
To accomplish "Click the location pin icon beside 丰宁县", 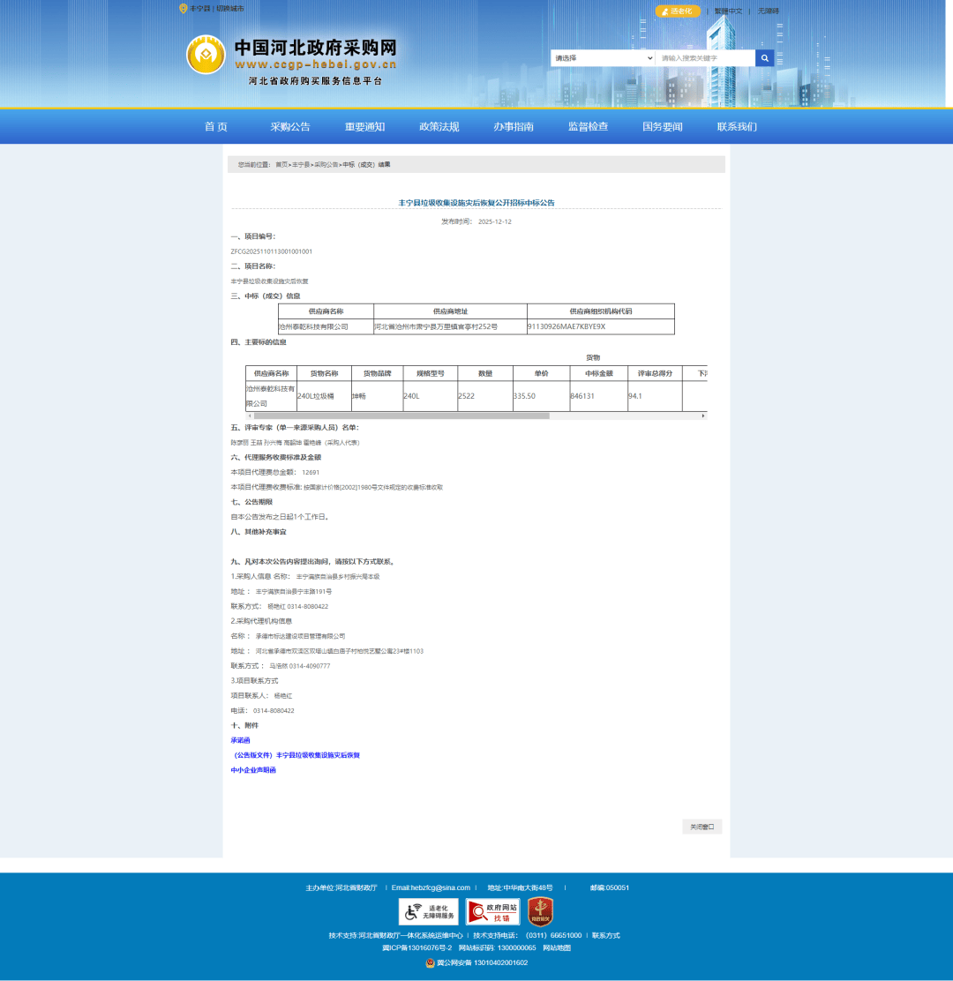I will pyautogui.click(x=183, y=9).
